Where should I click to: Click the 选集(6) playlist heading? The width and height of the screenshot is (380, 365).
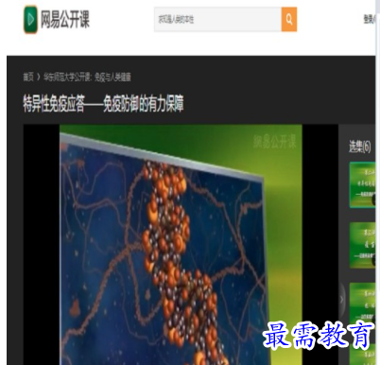click(x=359, y=147)
